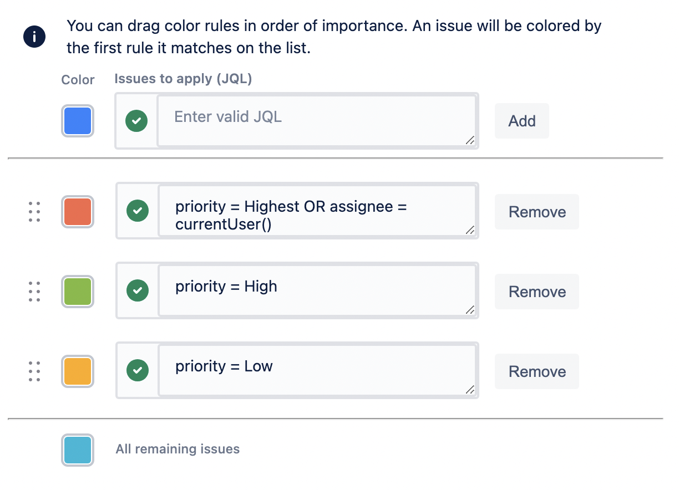Click the resize grip of the priority = Low field

click(x=470, y=390)
